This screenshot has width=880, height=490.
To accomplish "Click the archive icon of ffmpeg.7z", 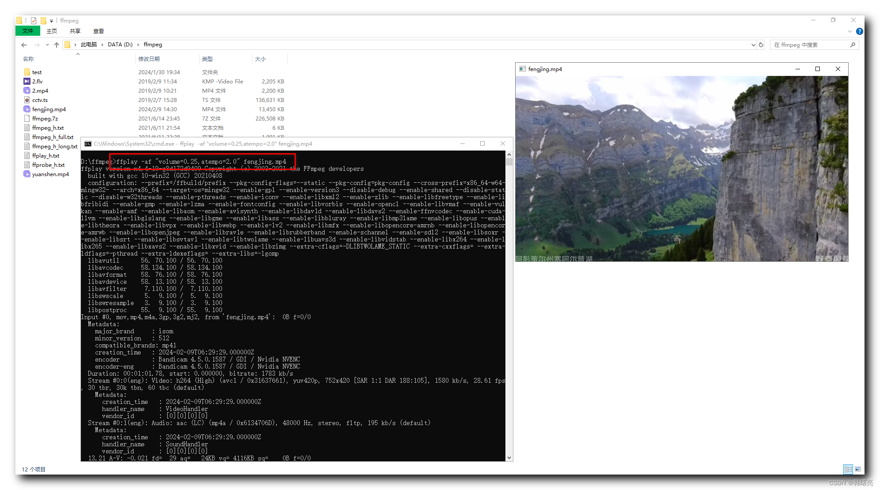I will 27,118.
